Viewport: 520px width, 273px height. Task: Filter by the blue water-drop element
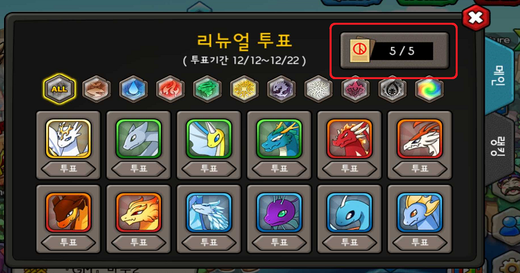click(x=133, y=89)
